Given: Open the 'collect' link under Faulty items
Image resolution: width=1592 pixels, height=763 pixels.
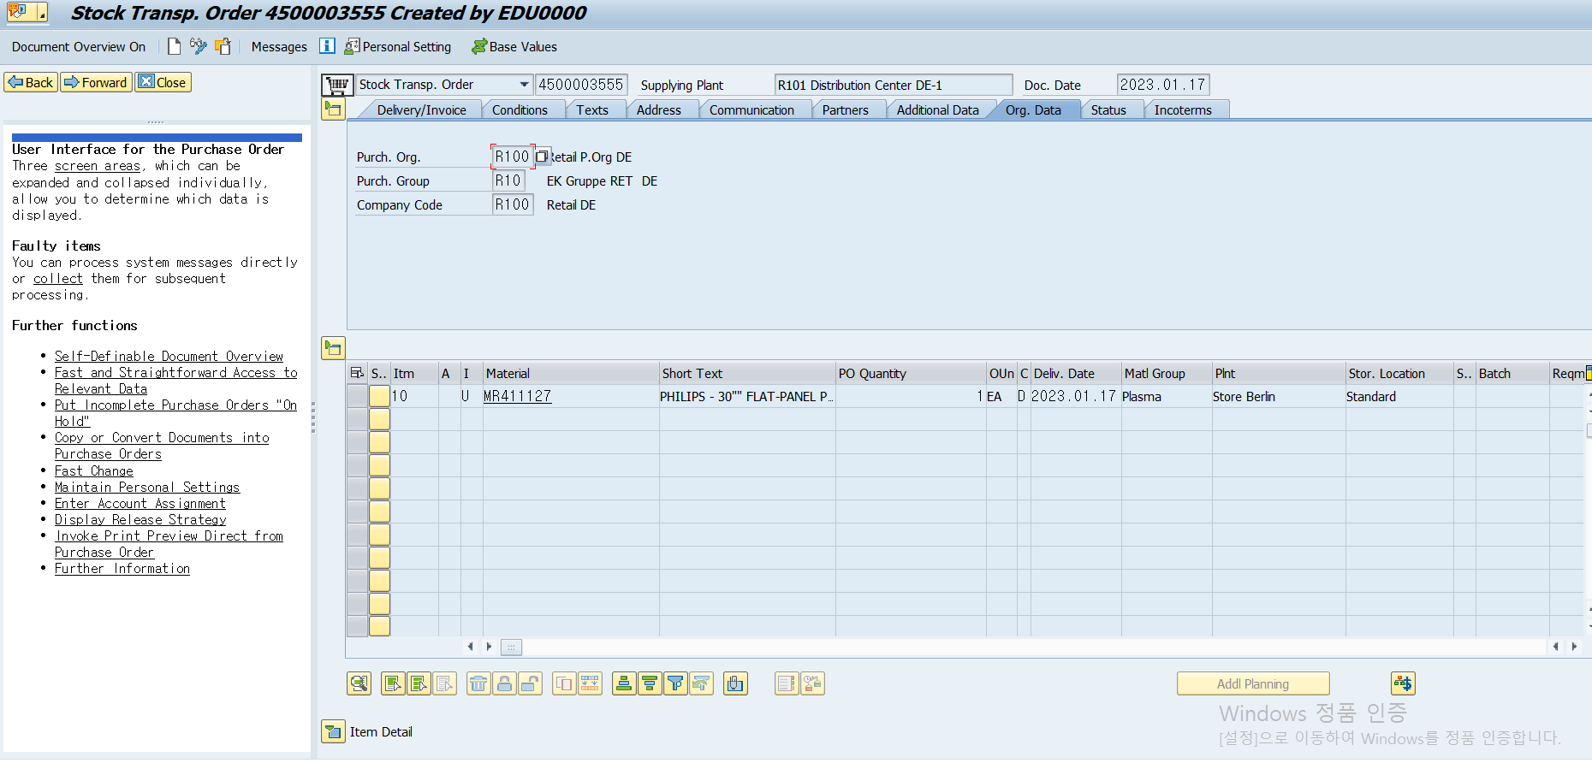Looking at the screenshot, I should coord(58,279).
